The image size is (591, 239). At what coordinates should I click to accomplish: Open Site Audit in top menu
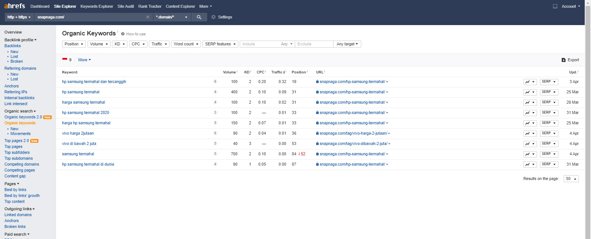click(126, 6)
